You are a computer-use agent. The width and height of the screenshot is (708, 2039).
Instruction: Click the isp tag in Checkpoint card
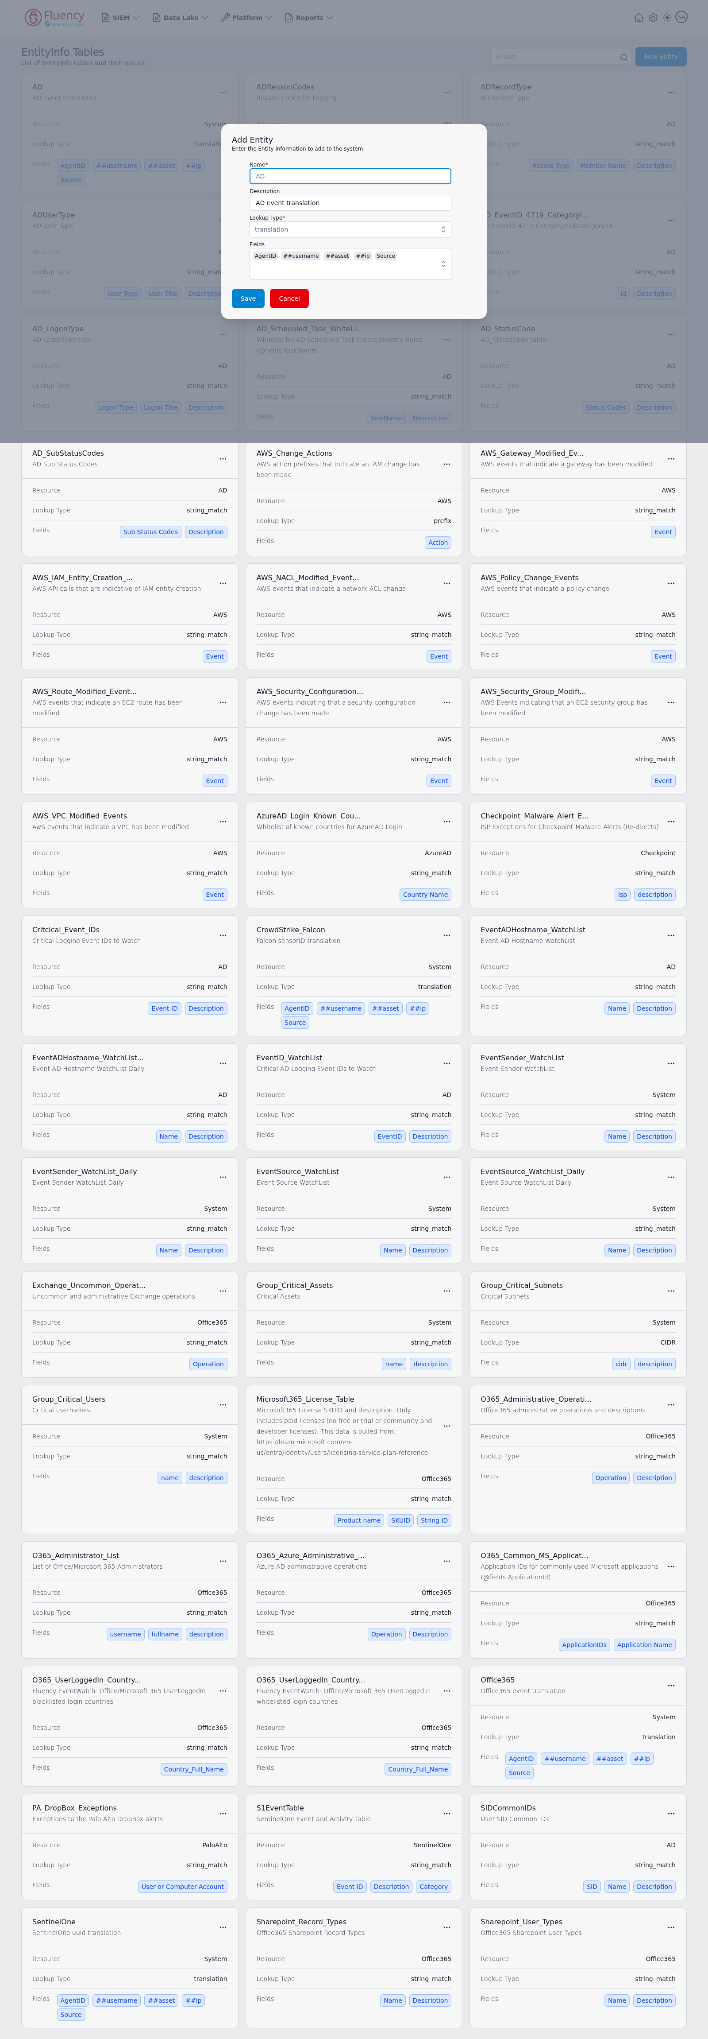click(623, 895)
